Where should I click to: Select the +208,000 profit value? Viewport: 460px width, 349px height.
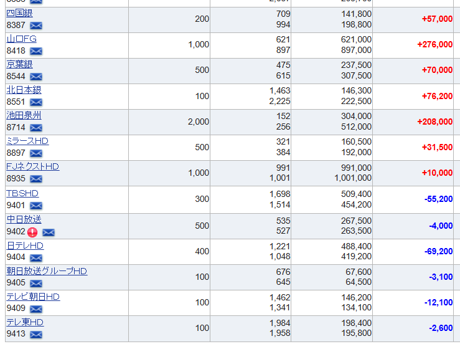click(x=434, y=122)
